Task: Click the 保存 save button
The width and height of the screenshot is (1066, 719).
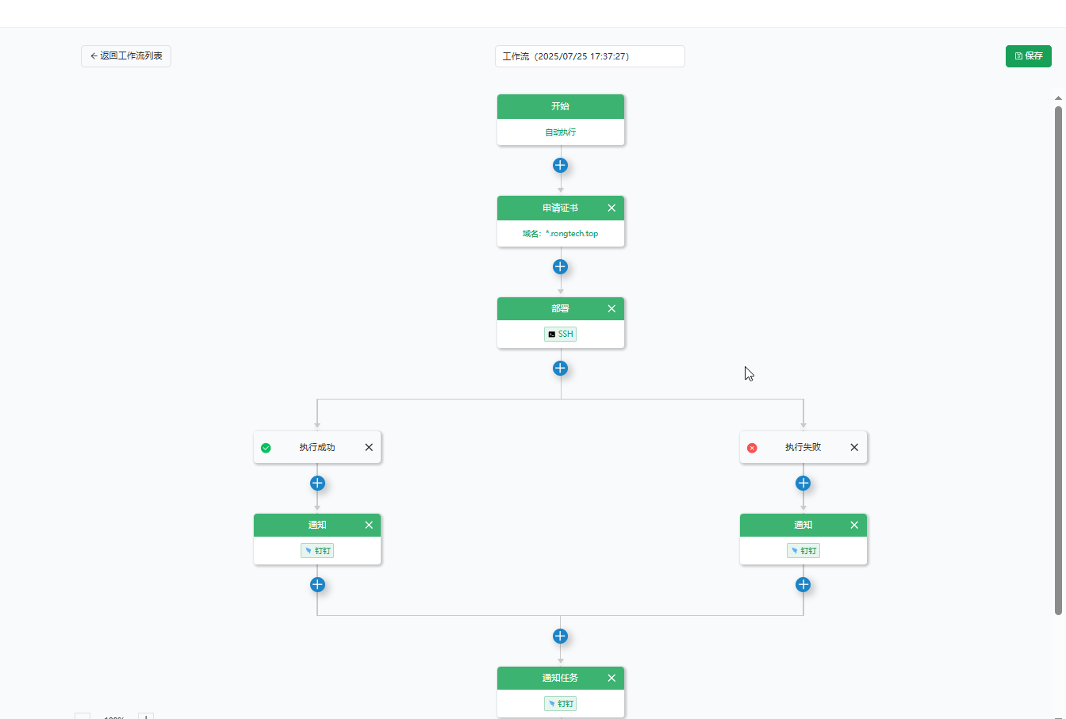Action: coord(1028,56)
